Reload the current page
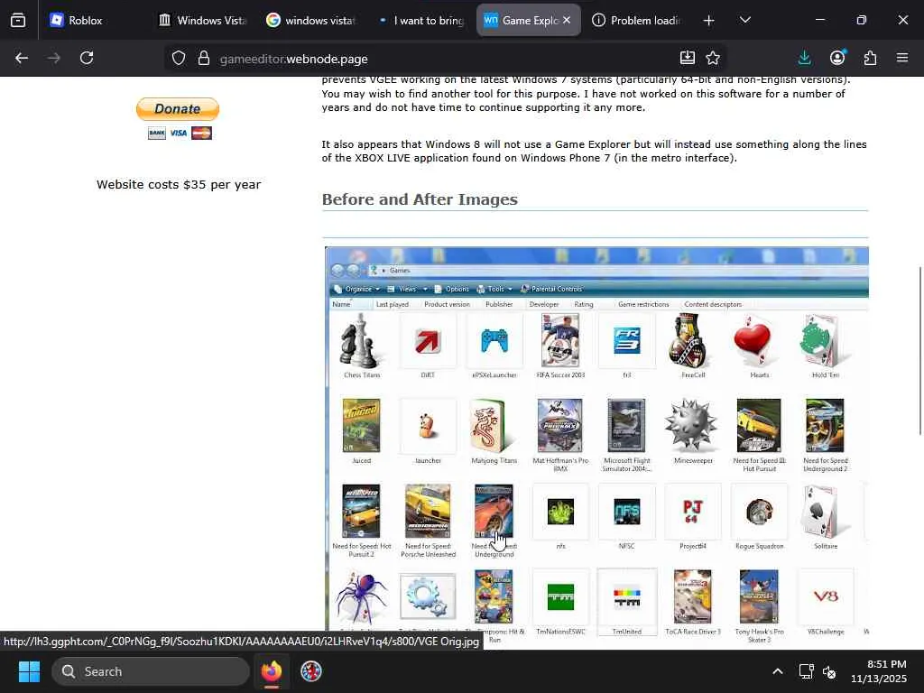The image size is (924, 693). tap(87, 59)
